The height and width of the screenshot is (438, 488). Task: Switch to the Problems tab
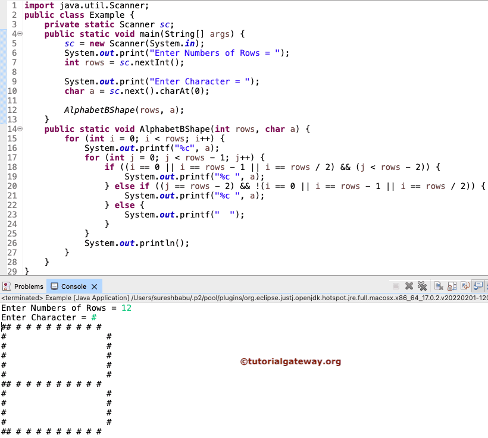(x=23, y=286)
